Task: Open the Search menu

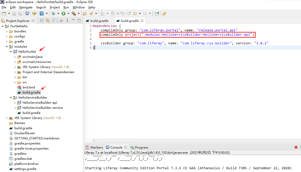Action: click(41, 7)
